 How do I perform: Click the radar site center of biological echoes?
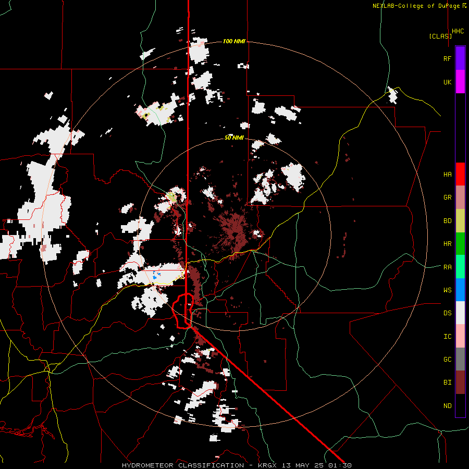click(x=235, y=234)
